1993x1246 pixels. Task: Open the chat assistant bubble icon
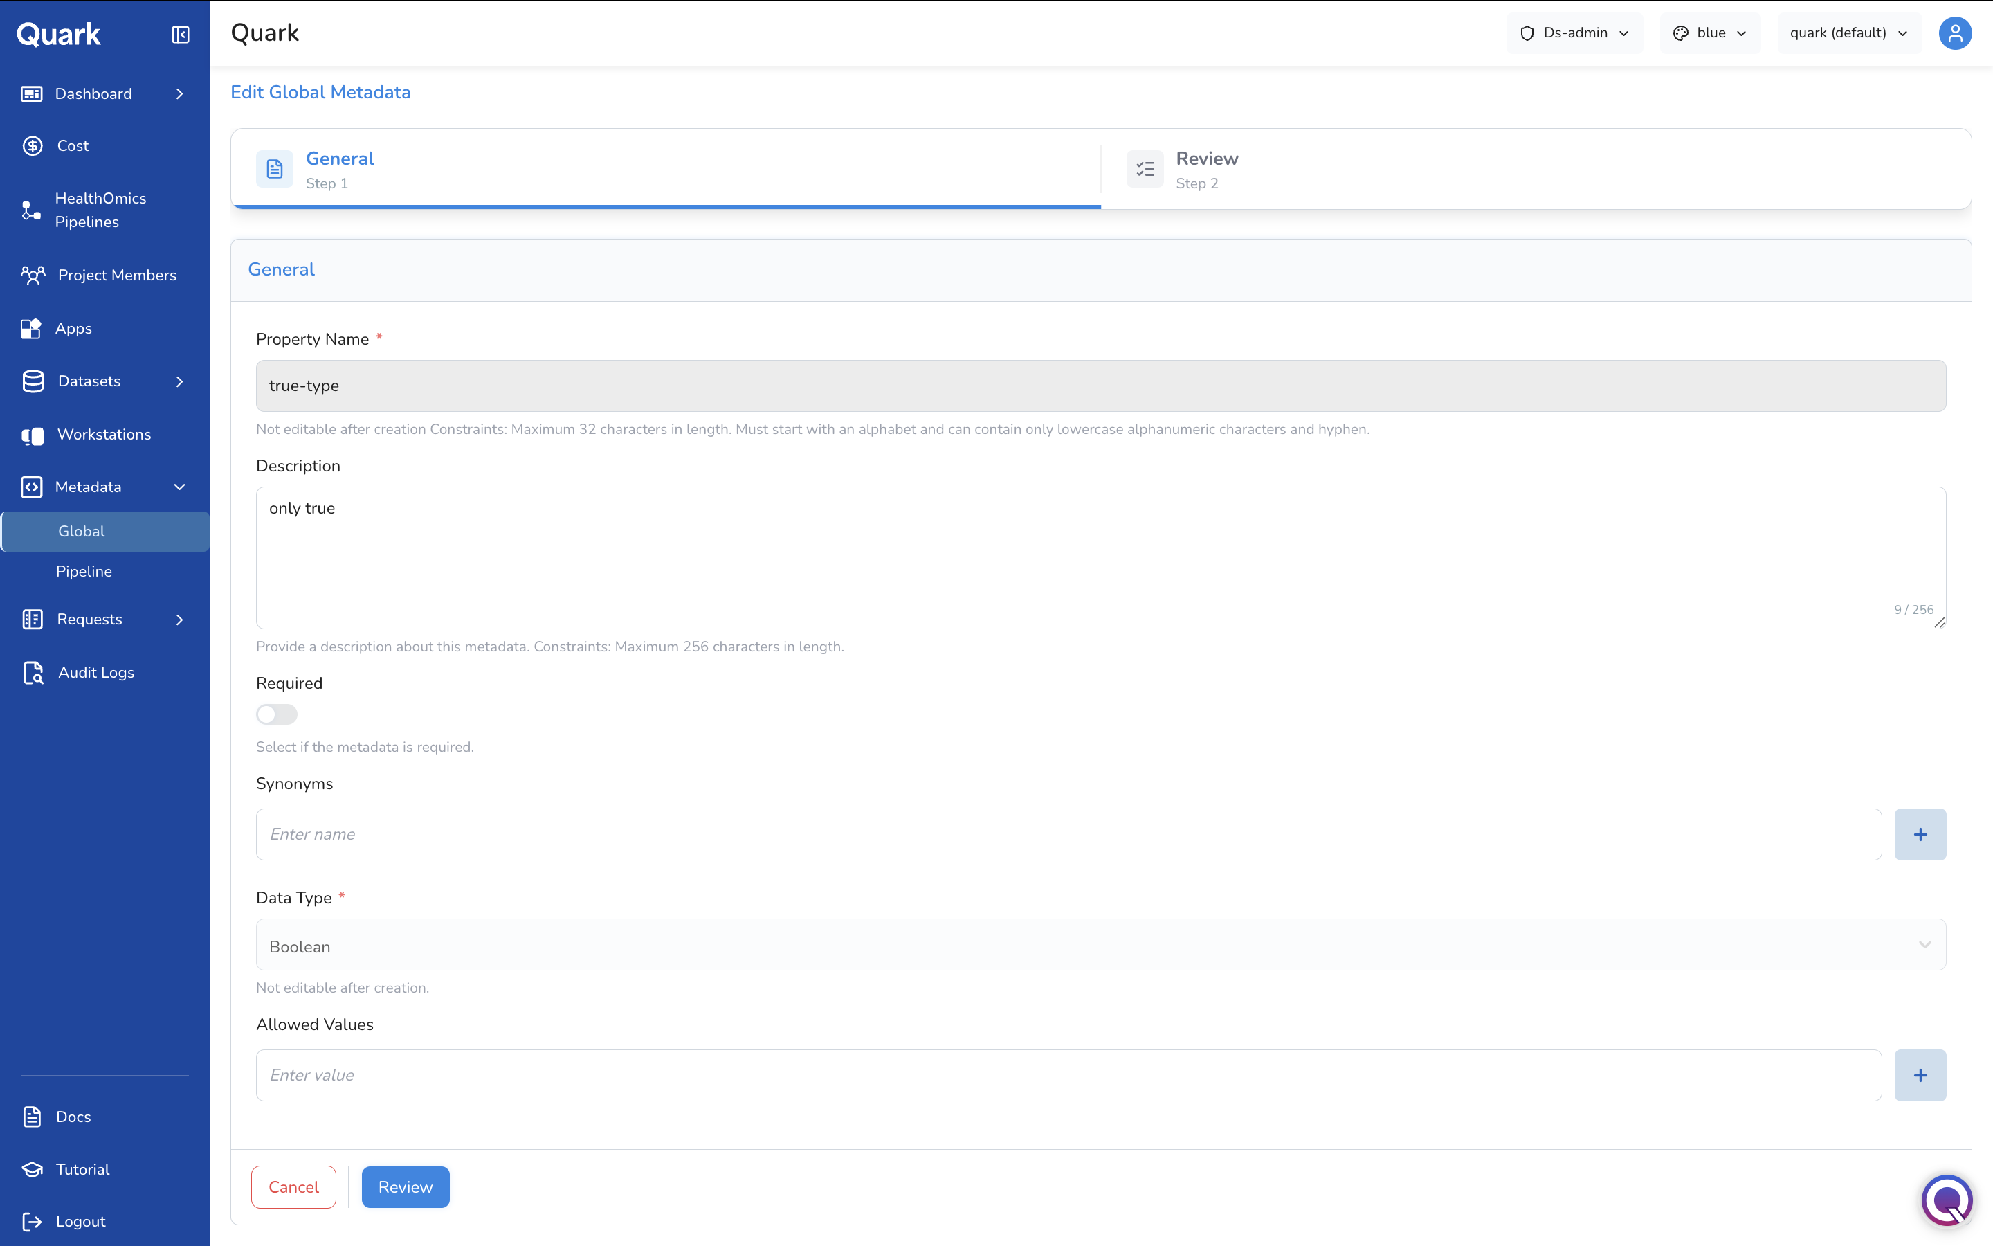point(1947,1200)
